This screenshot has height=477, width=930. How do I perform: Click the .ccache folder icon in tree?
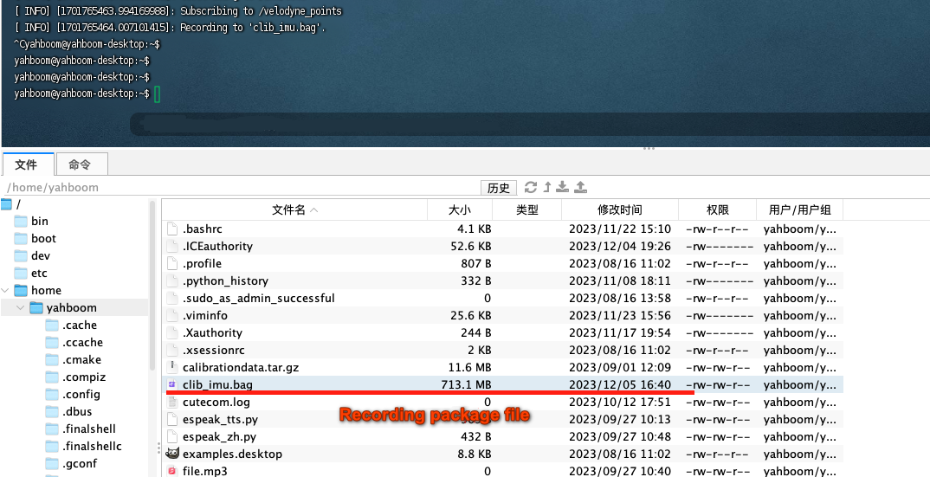click(x=52, y=342)
